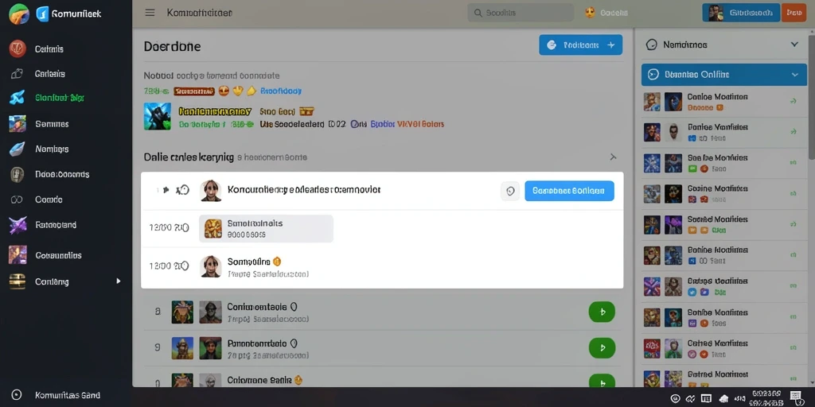This screenshot has width=815, height=407.
Task: Click the cloud icon in the taskbar tray
Action: coord(723,399)
